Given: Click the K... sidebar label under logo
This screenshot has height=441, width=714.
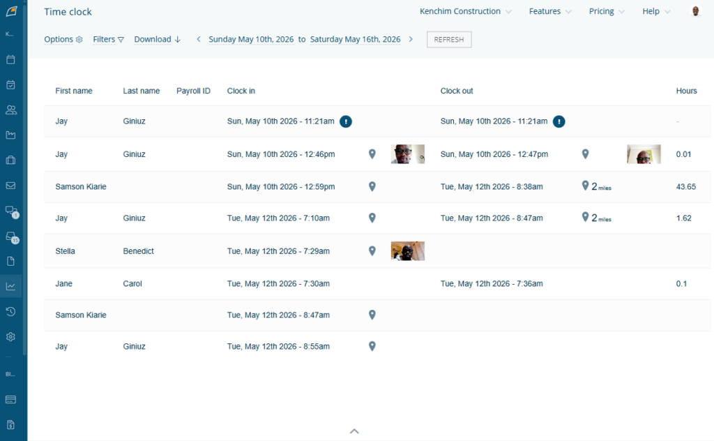Looking at the screenshot, I should click(9, 34).
